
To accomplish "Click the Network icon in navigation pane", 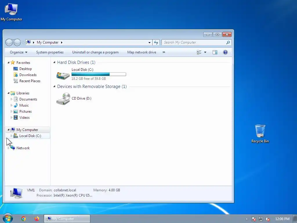I will (13, 148).
